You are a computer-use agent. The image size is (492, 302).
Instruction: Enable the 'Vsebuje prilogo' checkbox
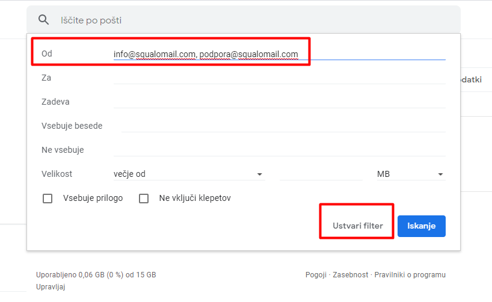coord(48,198)
